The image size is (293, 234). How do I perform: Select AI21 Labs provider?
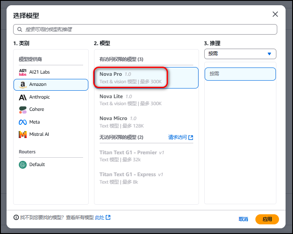tap(51, 72)
